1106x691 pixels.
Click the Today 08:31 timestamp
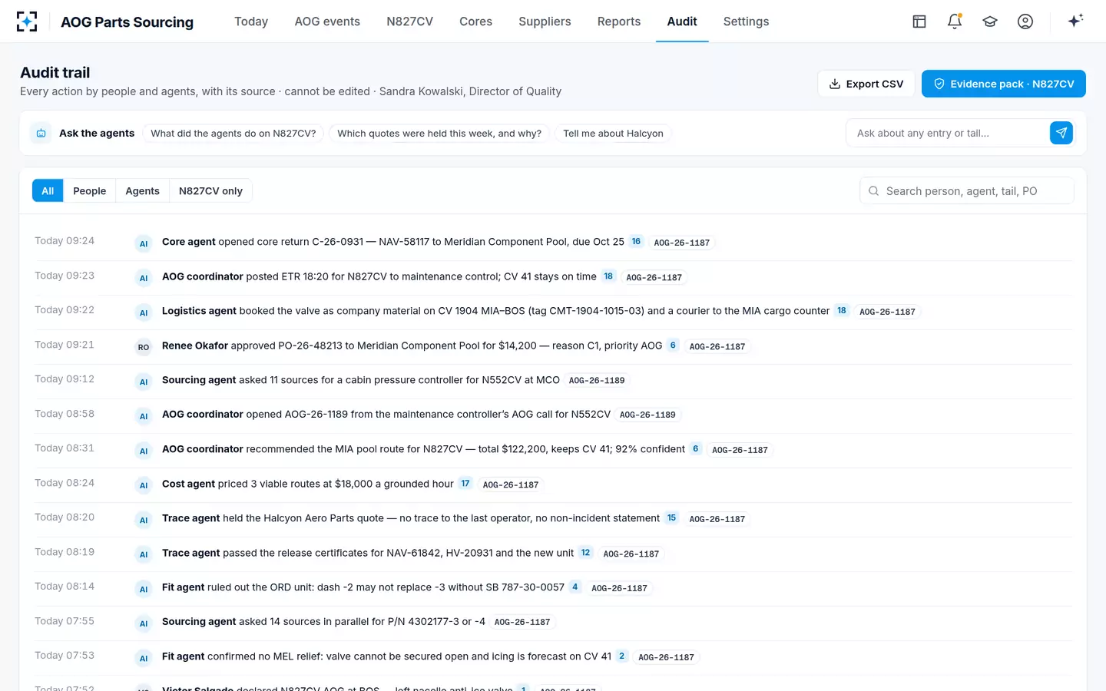(x=65, y=448)
